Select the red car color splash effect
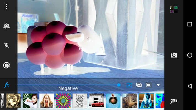The image size is (196, 110). pyautogui.click(x=96, y=101)
